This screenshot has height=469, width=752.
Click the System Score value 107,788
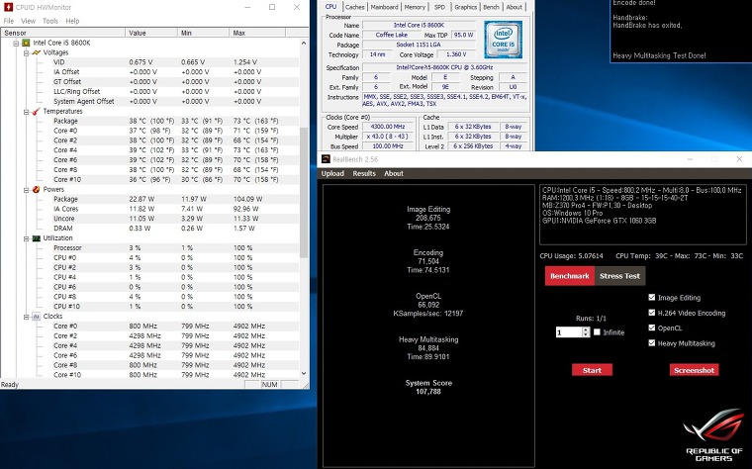point(428,391)
